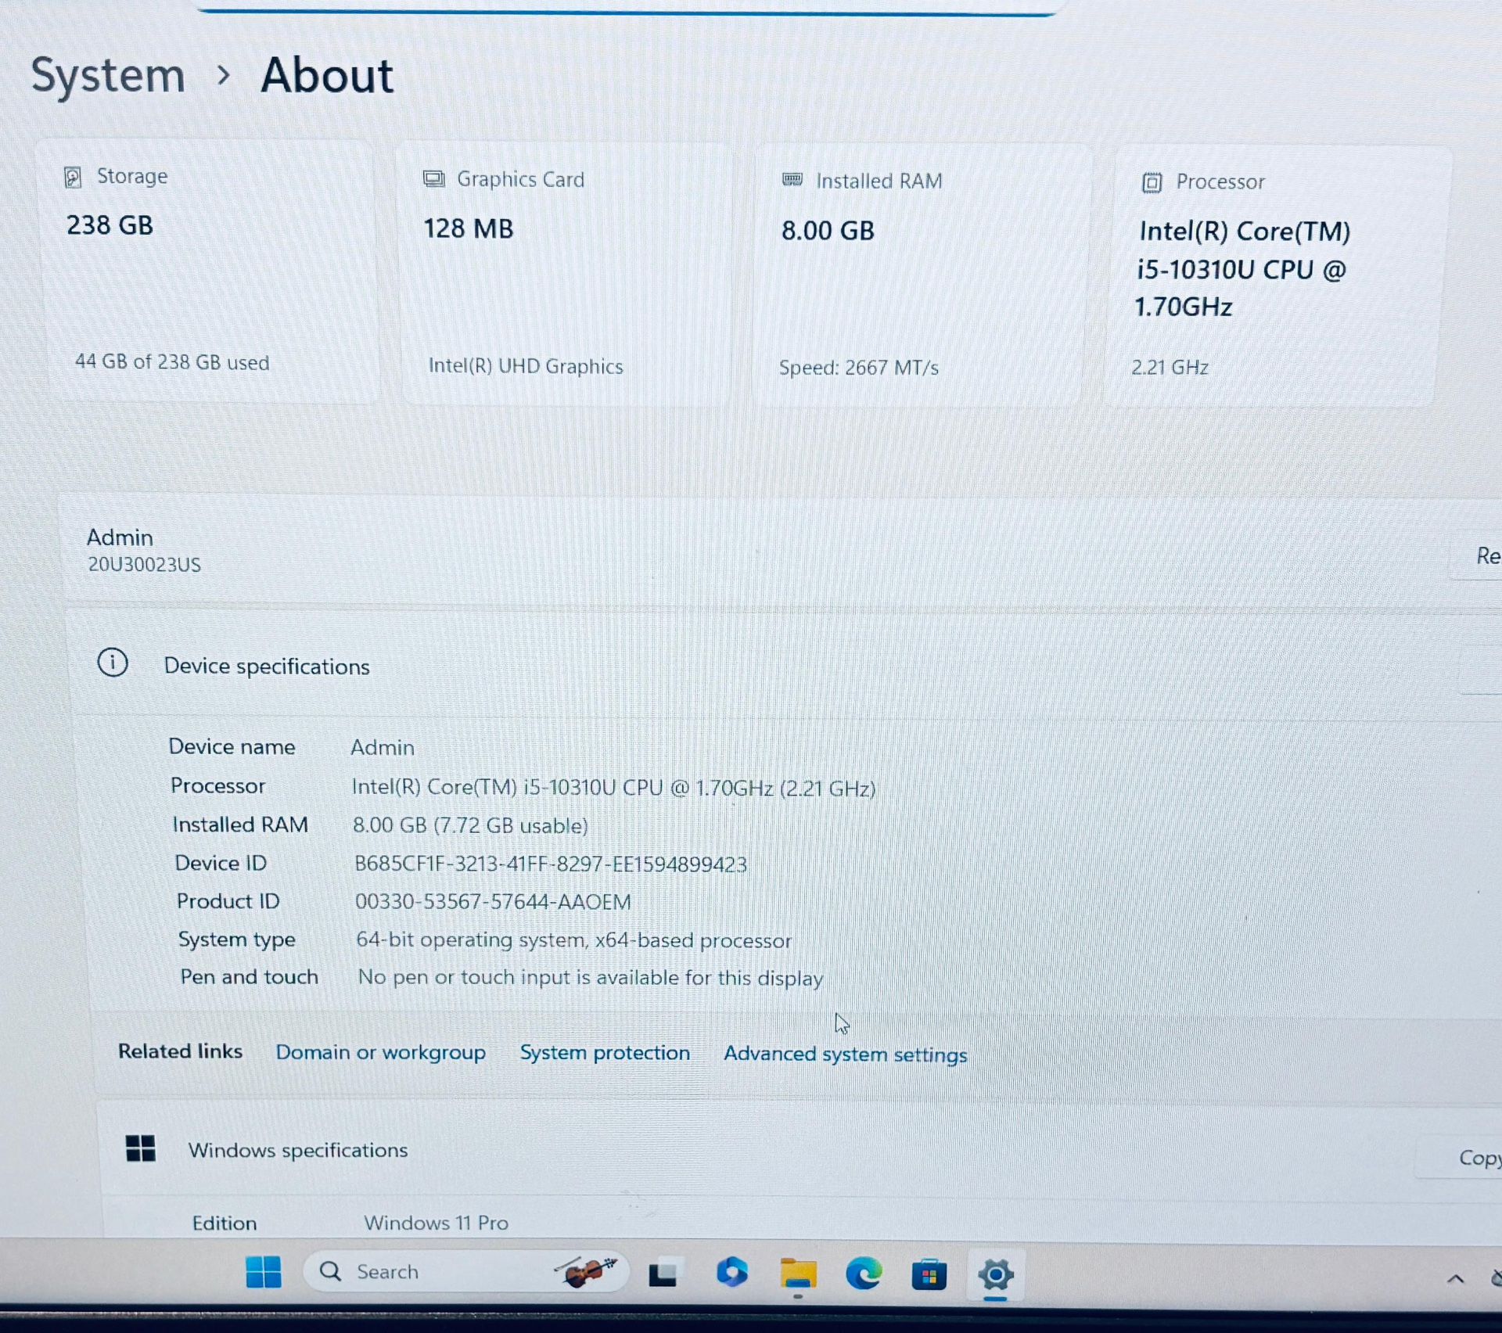This screenshot has width=1502, height=1333.
Task: Click the Device specifications info icon
Action: (x=113, y=663)
